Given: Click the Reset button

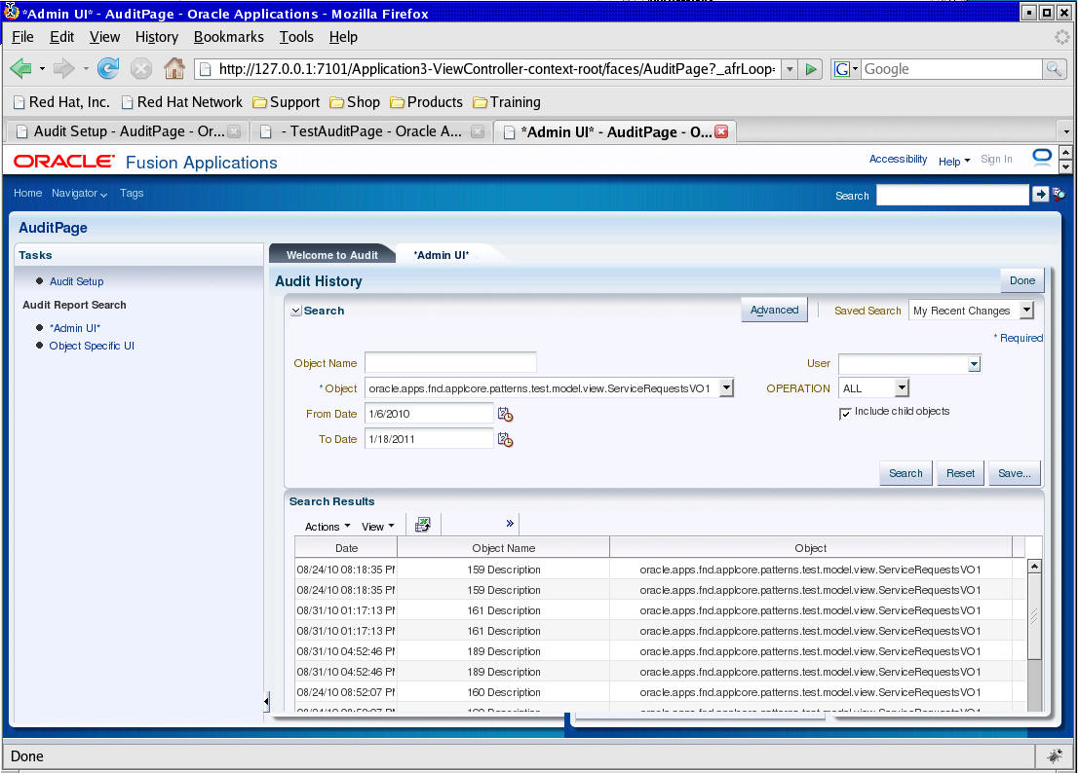Looking at the screenshot, I should point(960,472).
